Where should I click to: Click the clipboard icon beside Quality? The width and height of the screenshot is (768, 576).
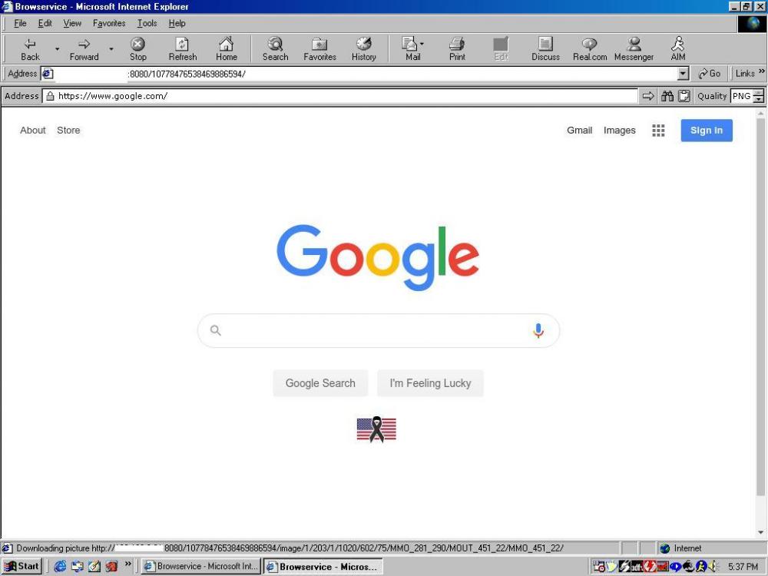(x=684, y=96)
